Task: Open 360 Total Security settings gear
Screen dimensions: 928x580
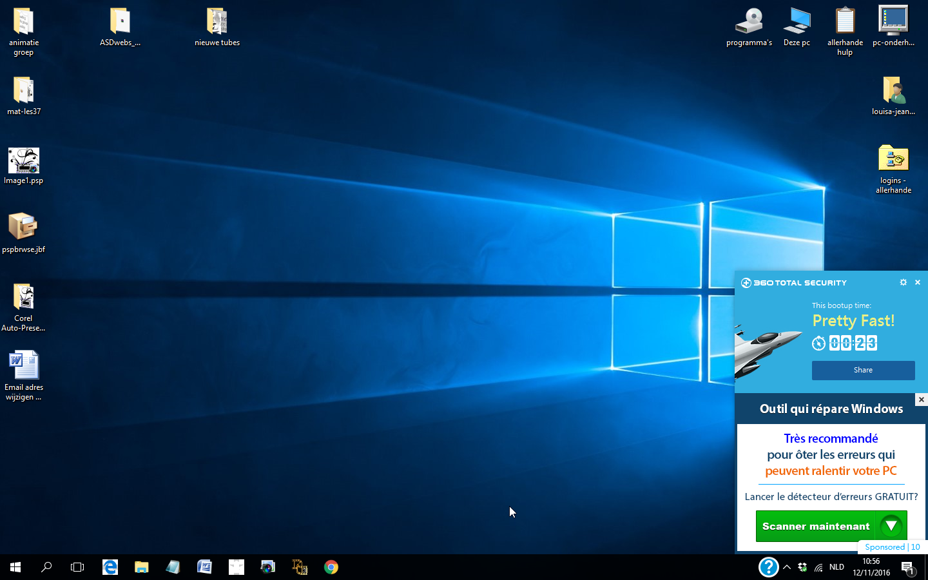Action: [x=903, y=282]
